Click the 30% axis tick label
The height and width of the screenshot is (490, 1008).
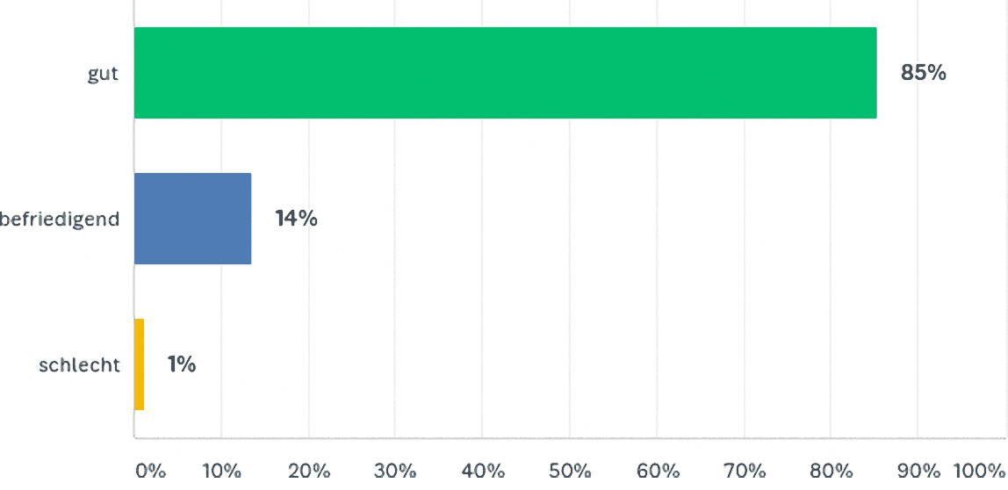(396, 472)
